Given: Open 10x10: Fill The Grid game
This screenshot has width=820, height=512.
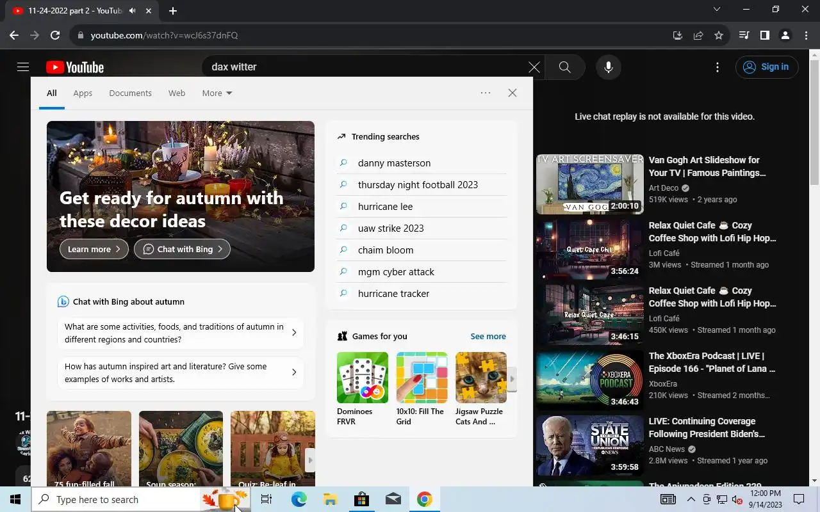Looking at the screenshot, I should tap(422, 389).
